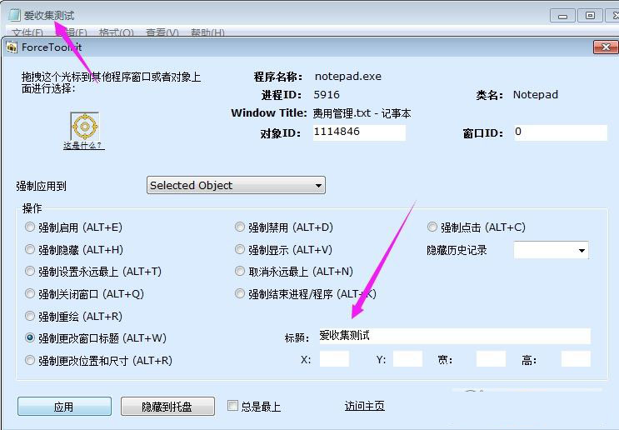Enable the 总是最上 checkbox
619x430 pixels.
click(x=234, y=406)
